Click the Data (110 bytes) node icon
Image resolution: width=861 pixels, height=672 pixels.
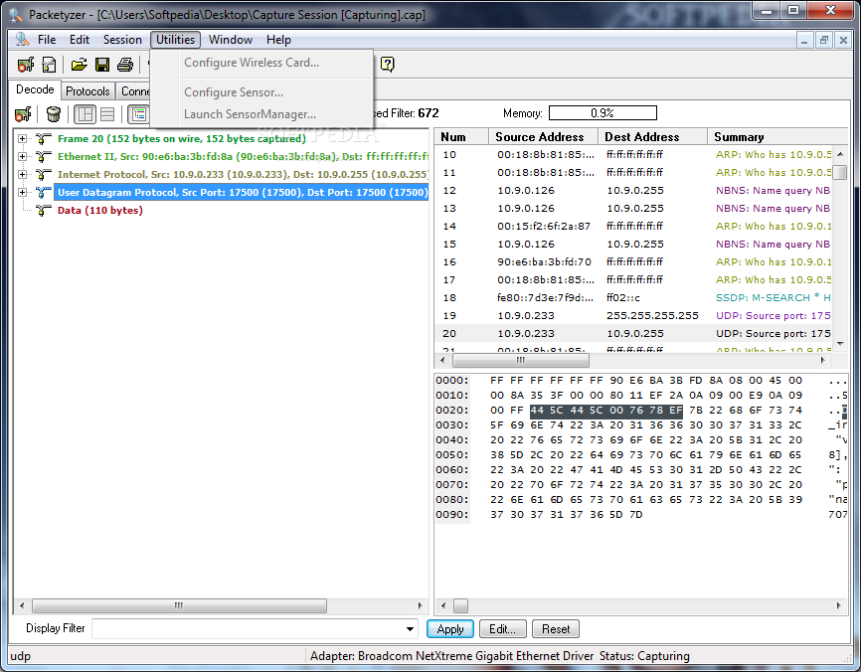pyautogui.click(x=44, y=211)
